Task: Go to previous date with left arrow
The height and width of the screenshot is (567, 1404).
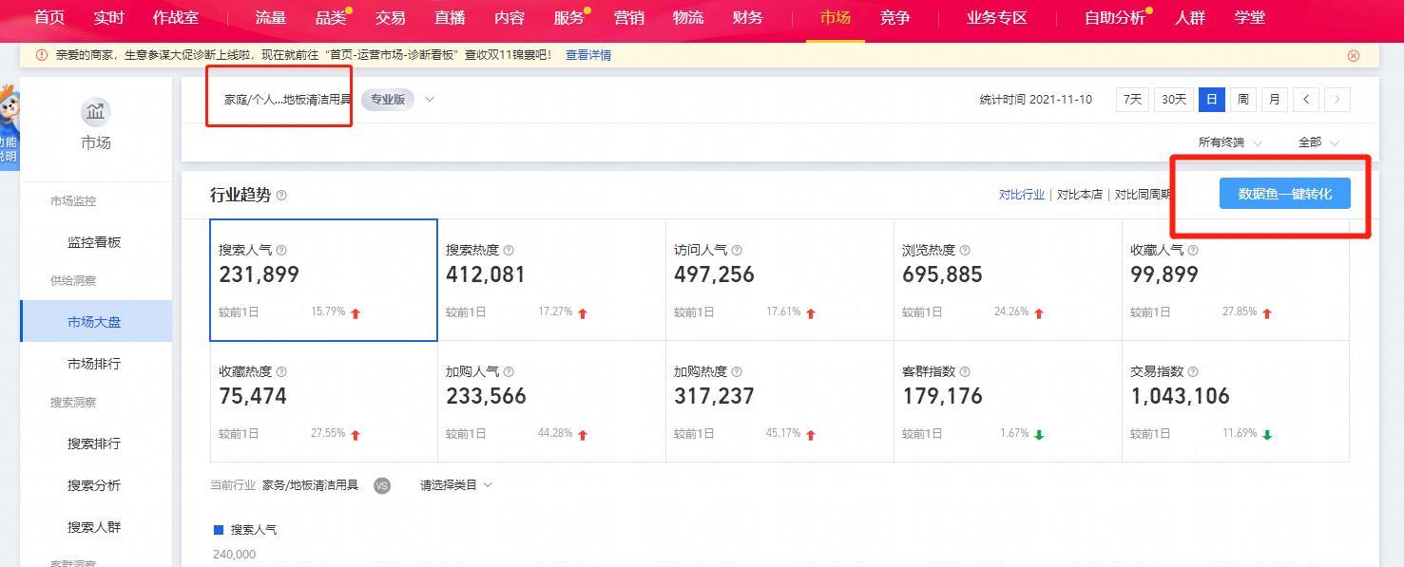Action: pos(1306,100)
